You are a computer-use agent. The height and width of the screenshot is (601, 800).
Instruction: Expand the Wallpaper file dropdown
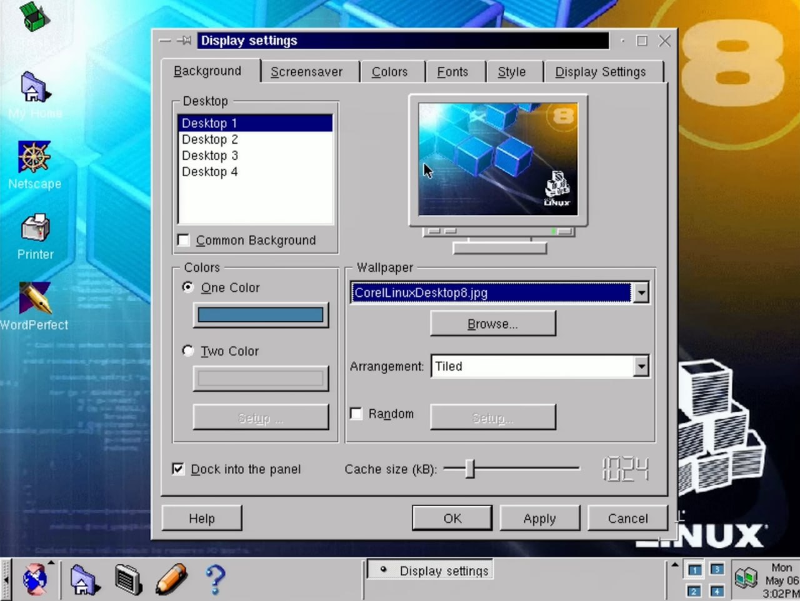[x=641, y=293]
